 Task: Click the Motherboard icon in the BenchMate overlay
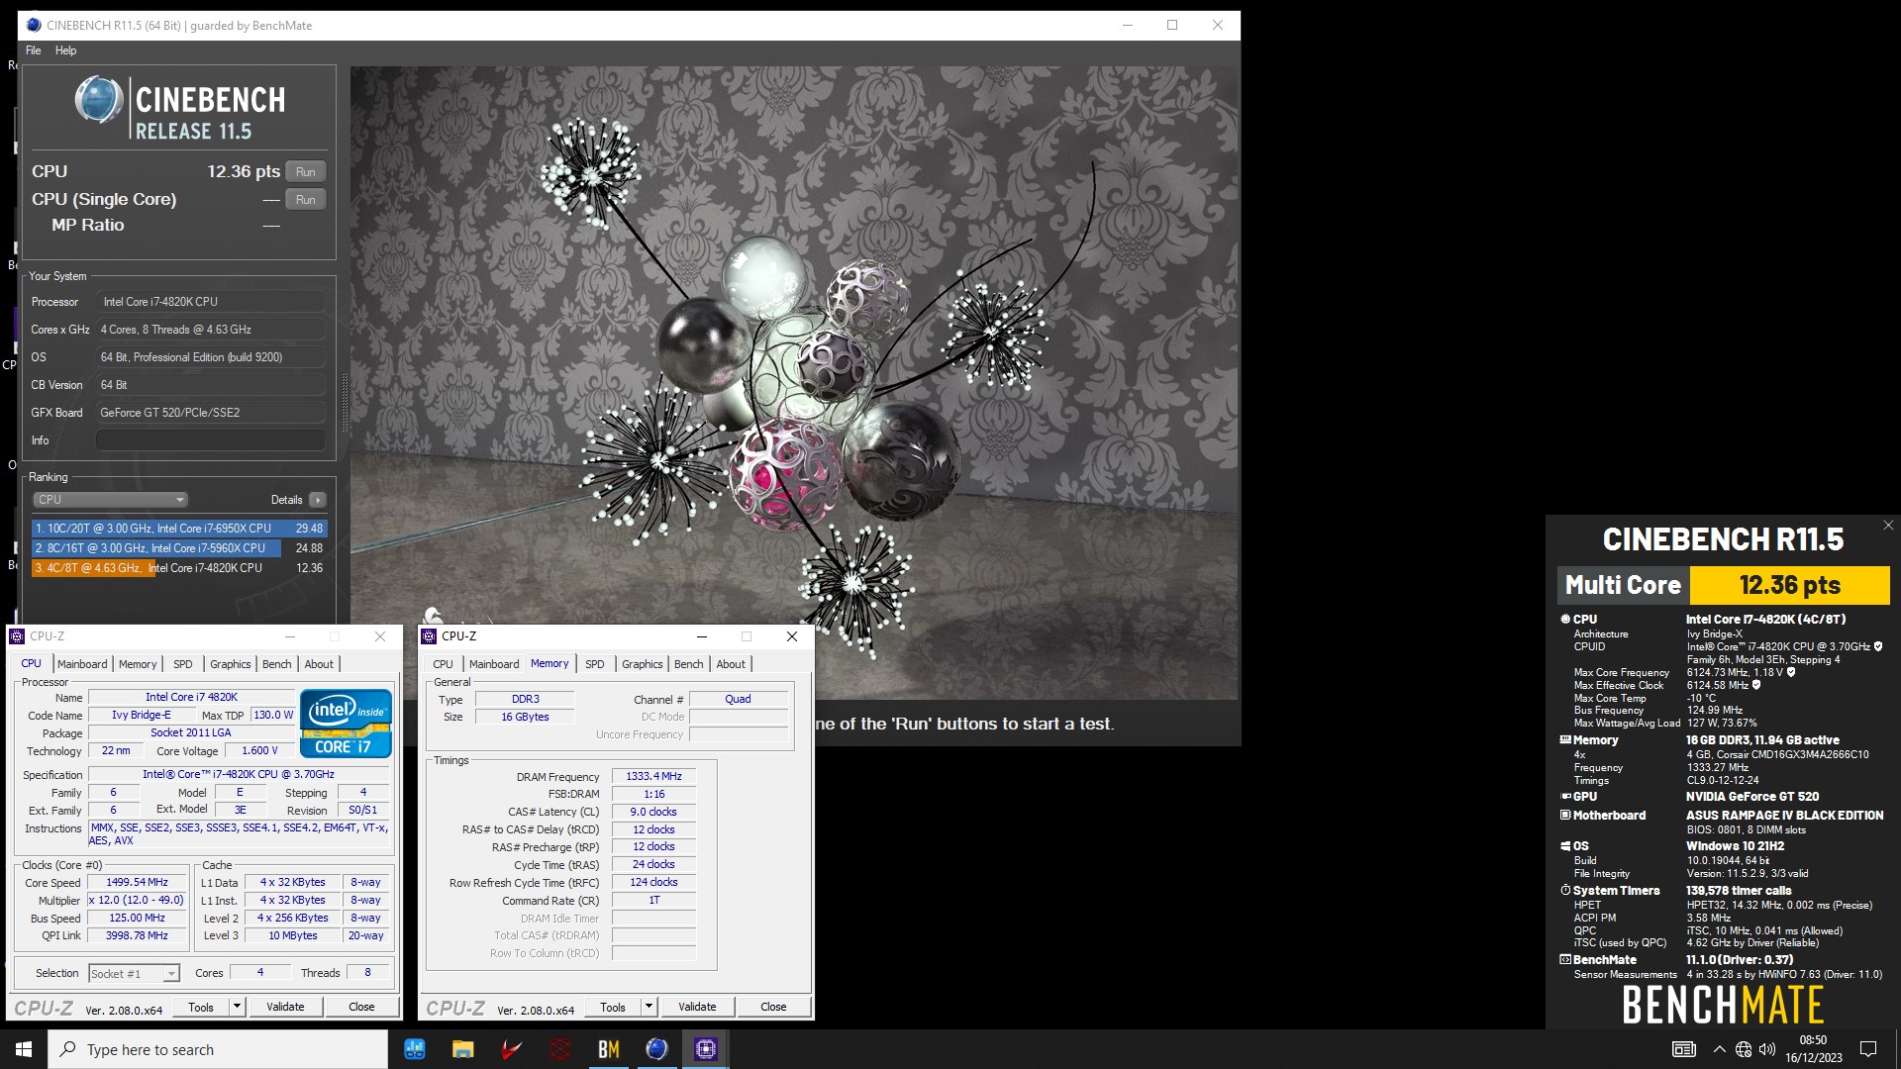click(1565, 815)
